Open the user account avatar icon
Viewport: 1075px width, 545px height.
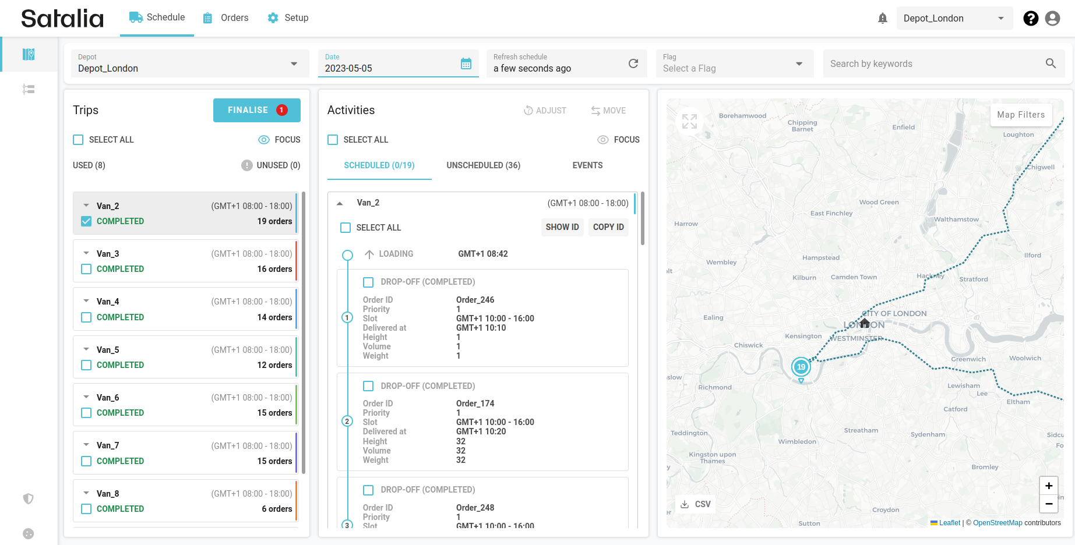coord(1052,19)
